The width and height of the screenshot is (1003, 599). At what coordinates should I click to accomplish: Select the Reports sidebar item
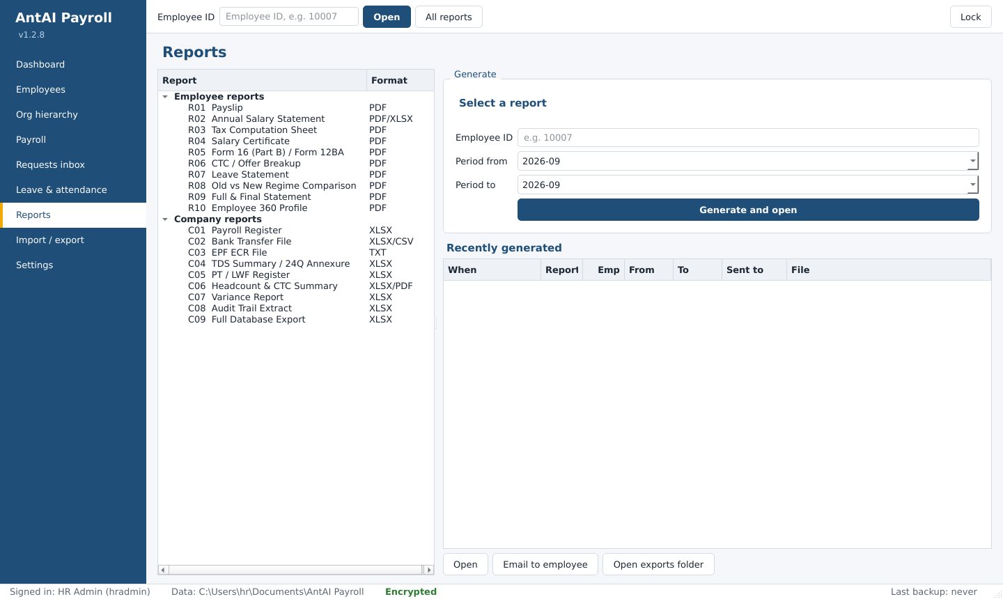[x=73, y=215]
